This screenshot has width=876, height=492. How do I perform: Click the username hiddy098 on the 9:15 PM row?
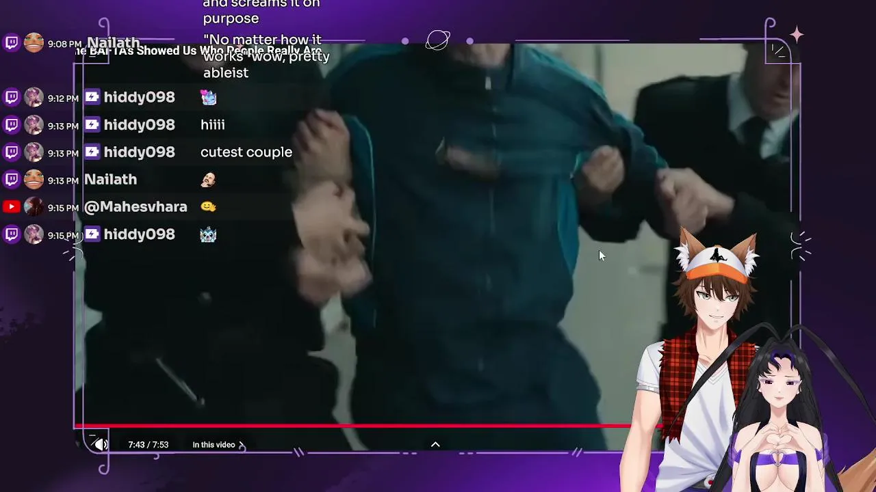pos(140,234)
